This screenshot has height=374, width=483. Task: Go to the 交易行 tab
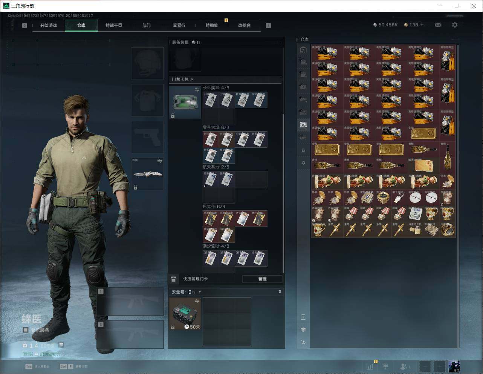tap(179, 25)
